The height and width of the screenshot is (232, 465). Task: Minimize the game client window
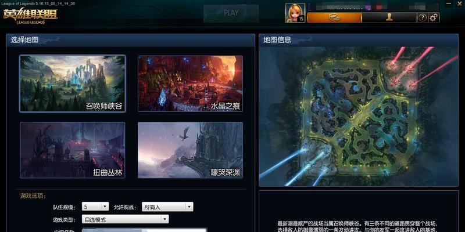(x=449, y=3)
